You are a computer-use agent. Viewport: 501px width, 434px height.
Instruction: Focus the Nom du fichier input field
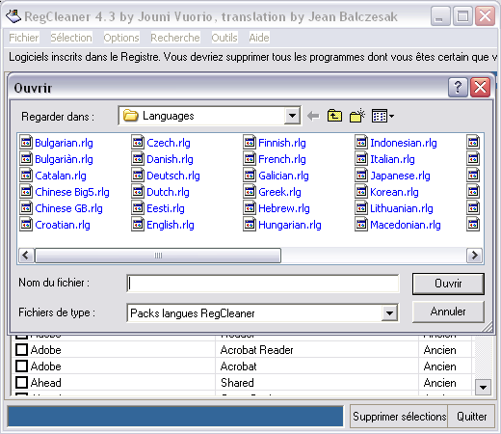click(x=263, y=284)
